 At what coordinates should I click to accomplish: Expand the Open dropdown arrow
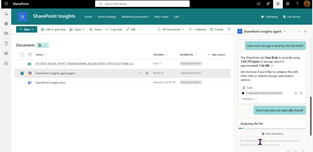coord(84,29)
